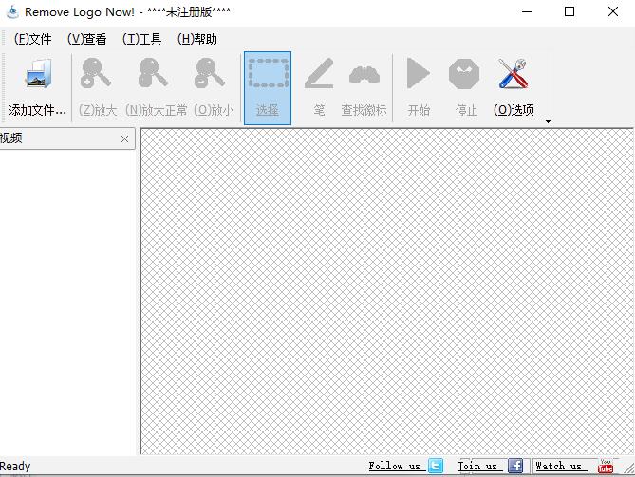Expand the toolbar overflow dropdown arrow
The width and height of the screenshot is (635, 477).
548,121
